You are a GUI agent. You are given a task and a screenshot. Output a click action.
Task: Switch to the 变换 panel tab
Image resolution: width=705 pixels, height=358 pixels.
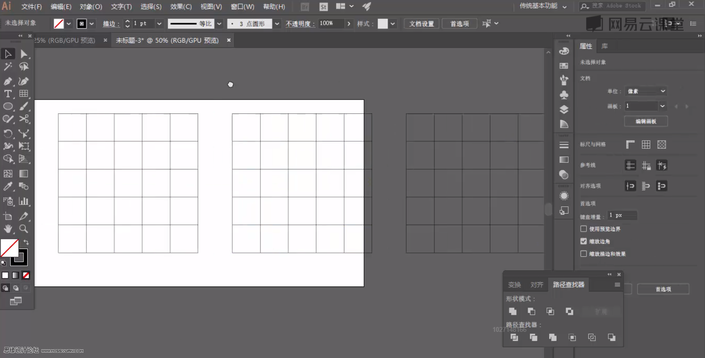point(514,284)
